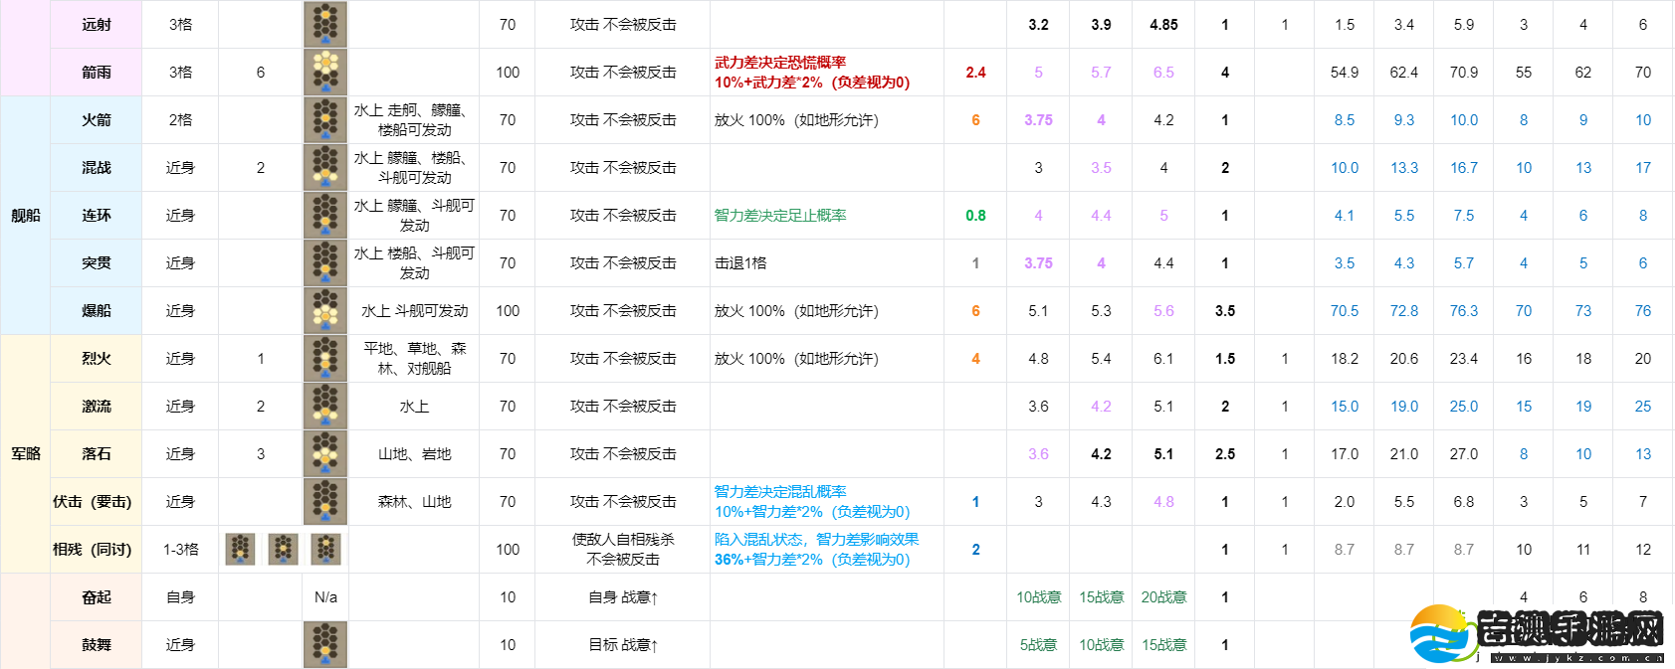This screenshot has height=669, width=1675.
Task: Click the 山地、岩地 terrain cell
Action: click(414, 454)
